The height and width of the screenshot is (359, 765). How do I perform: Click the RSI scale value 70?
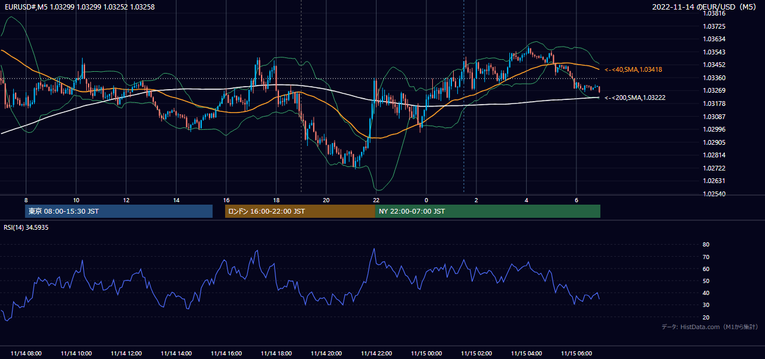point(706,257)
